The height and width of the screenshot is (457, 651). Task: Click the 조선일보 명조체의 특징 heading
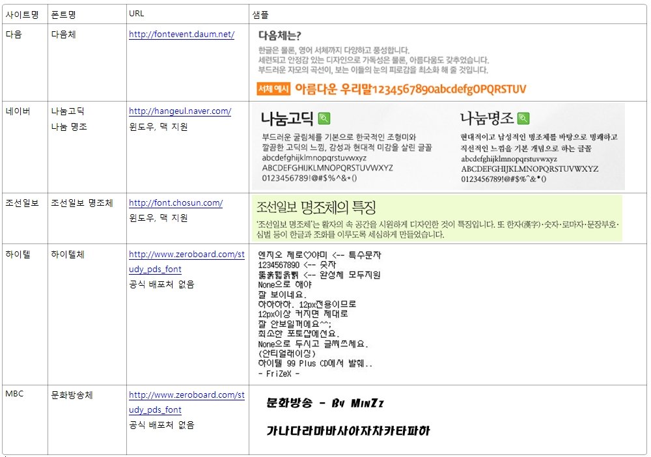pos(316,207)
